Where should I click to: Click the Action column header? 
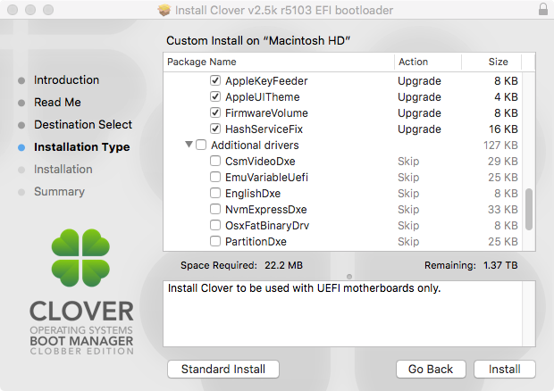pyautogui.click(x=413, y=62)
